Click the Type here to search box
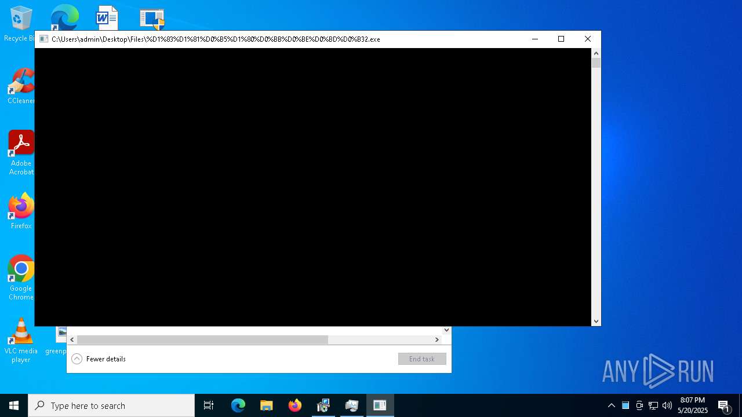 coord(111,405)
